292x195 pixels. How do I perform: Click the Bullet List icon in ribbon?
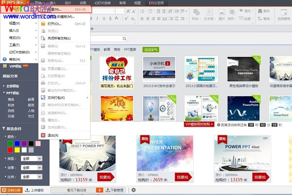(x=142, y=11)
